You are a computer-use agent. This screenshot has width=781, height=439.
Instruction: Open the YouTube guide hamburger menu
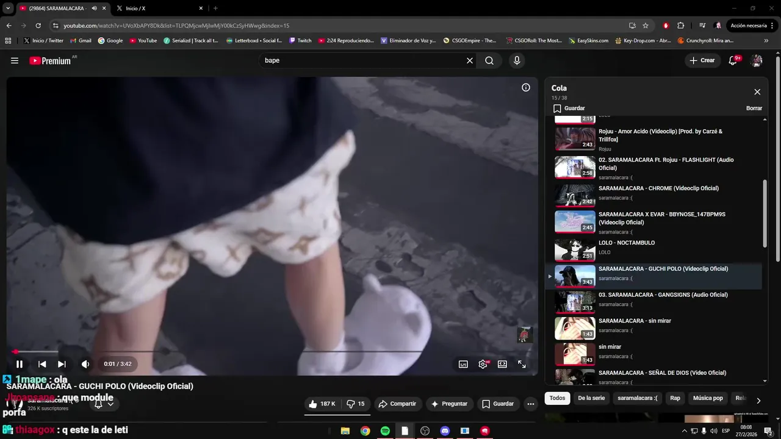pyautogui.click(x=15, y=60)
